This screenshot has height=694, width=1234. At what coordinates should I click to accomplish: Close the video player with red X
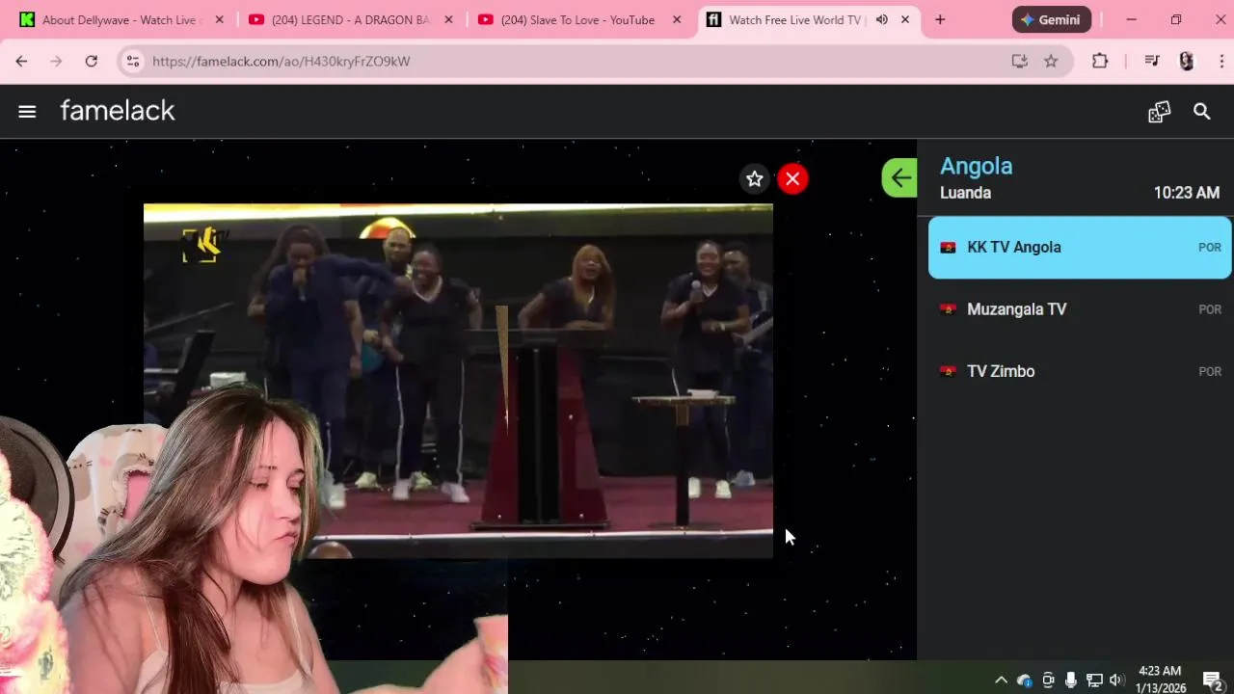coord(792,178)
